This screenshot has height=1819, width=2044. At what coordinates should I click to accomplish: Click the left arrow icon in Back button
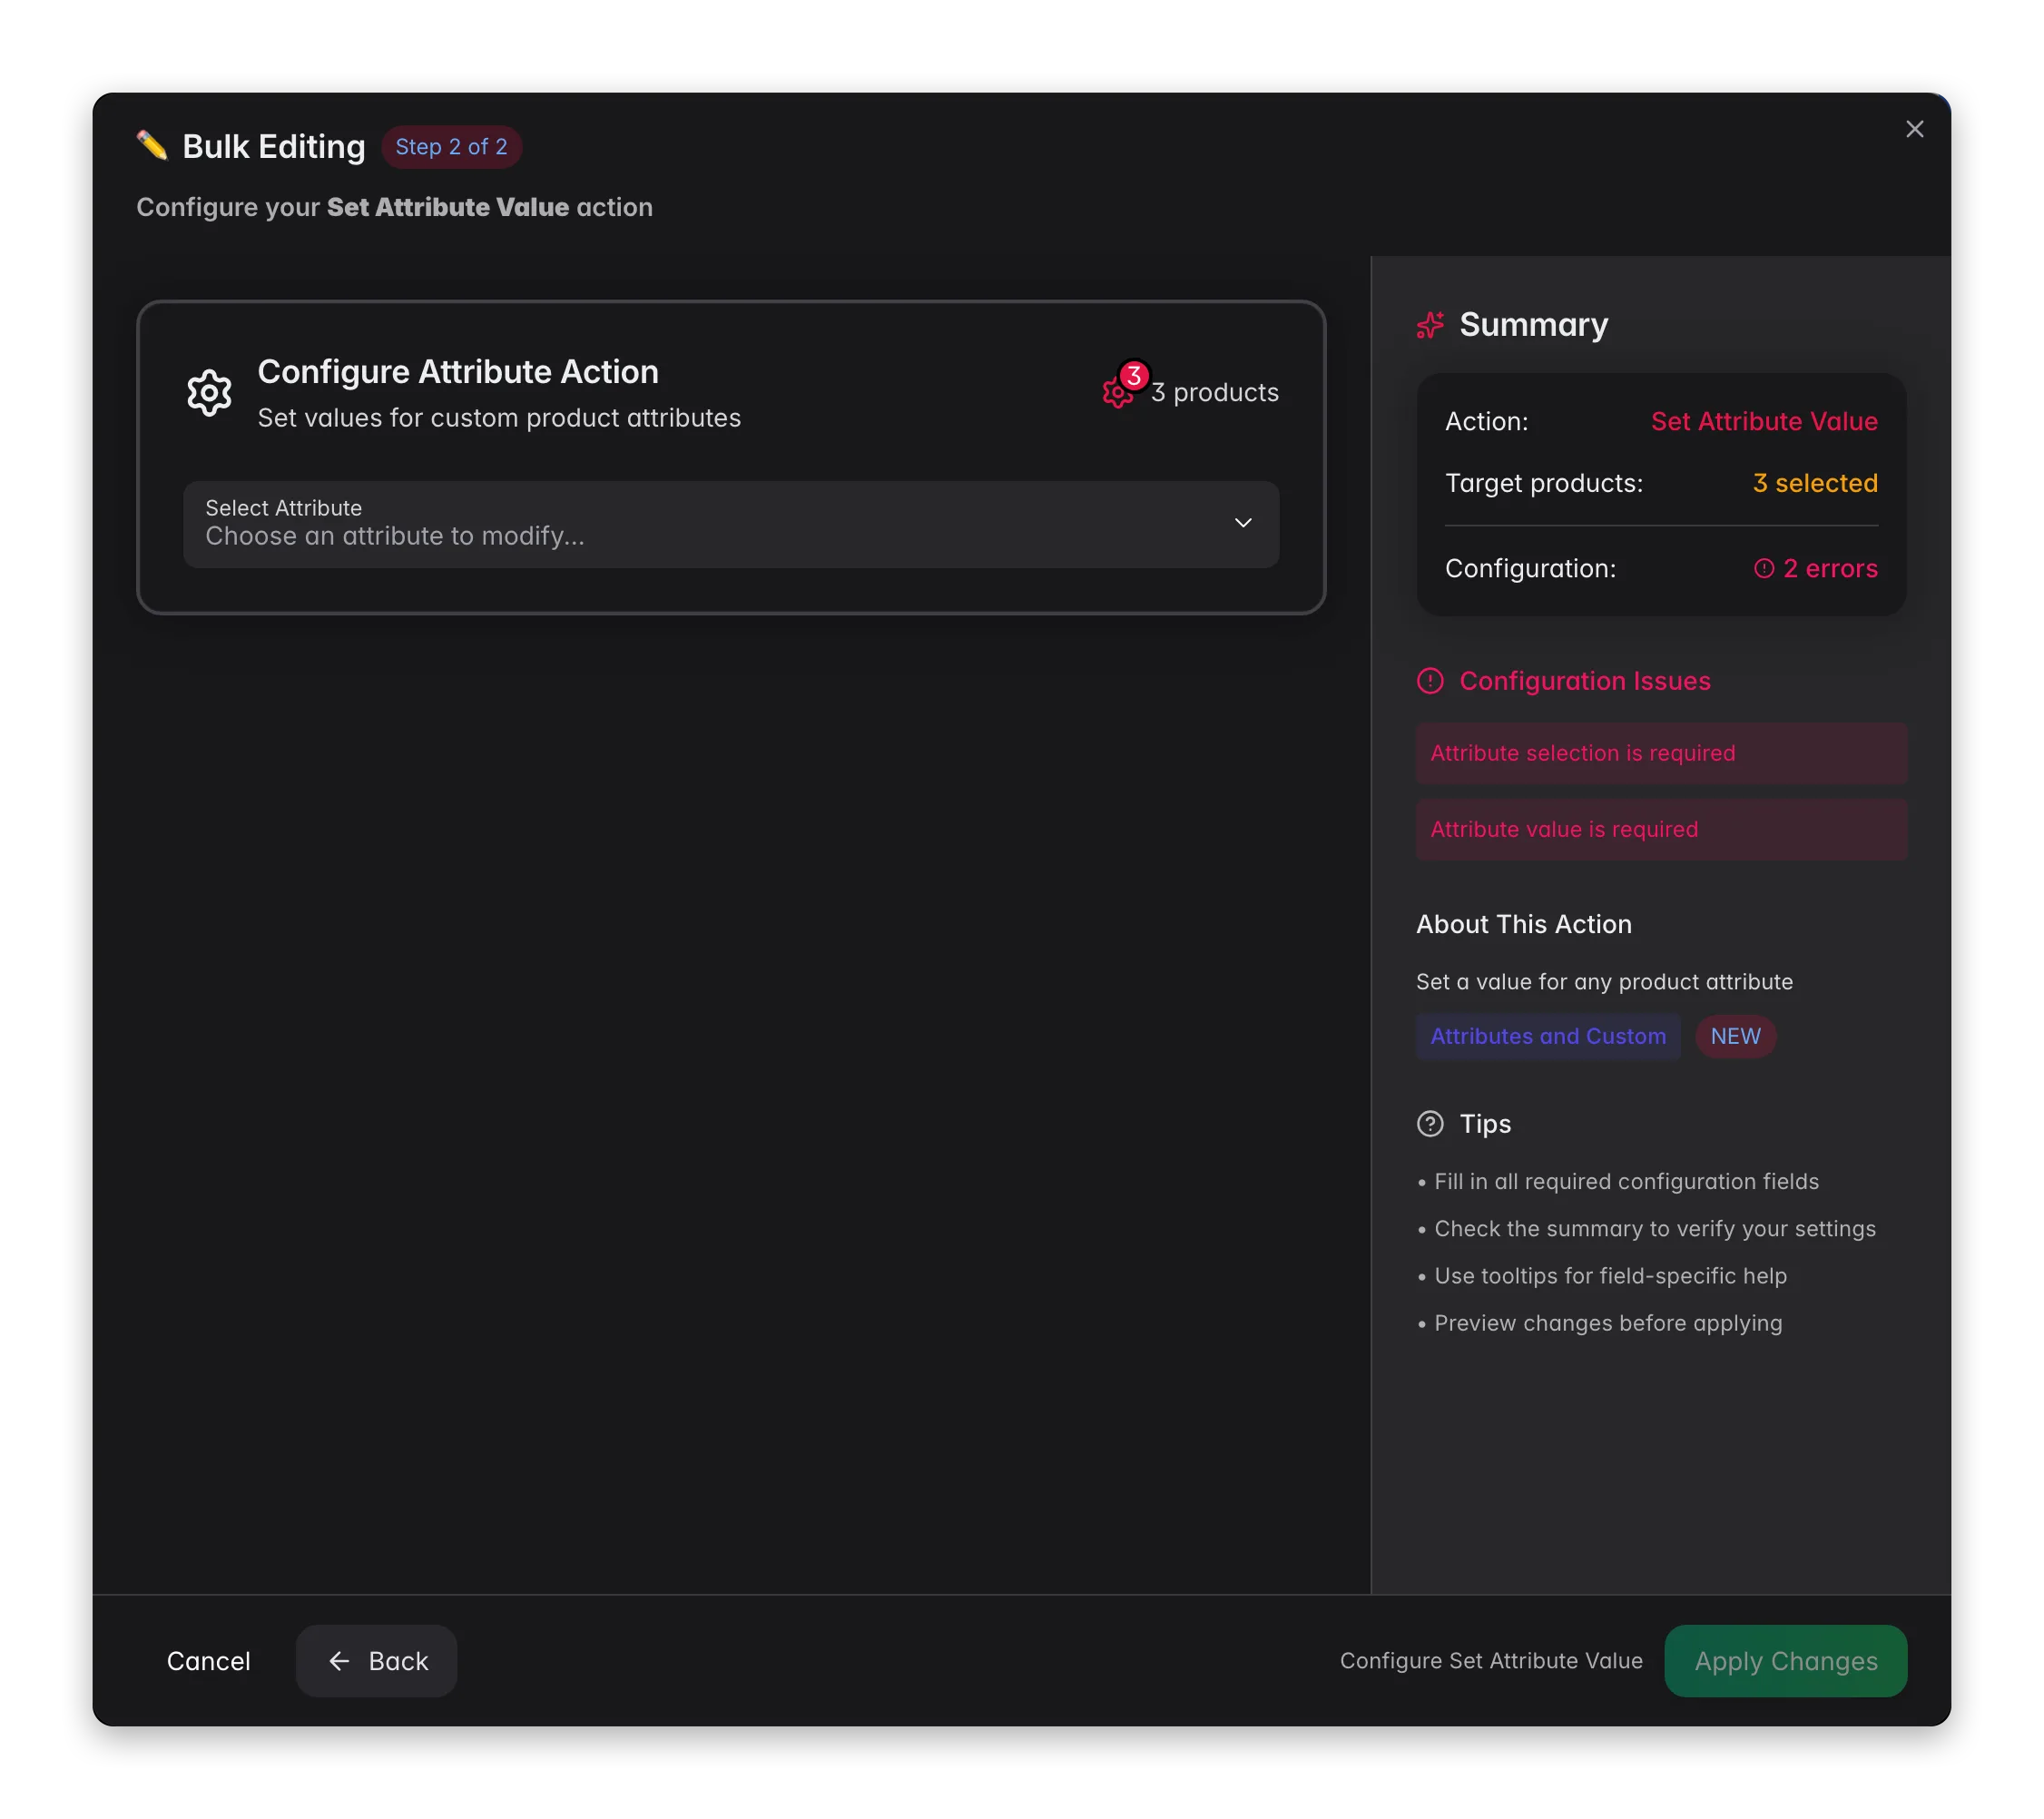coord(339,1661)
